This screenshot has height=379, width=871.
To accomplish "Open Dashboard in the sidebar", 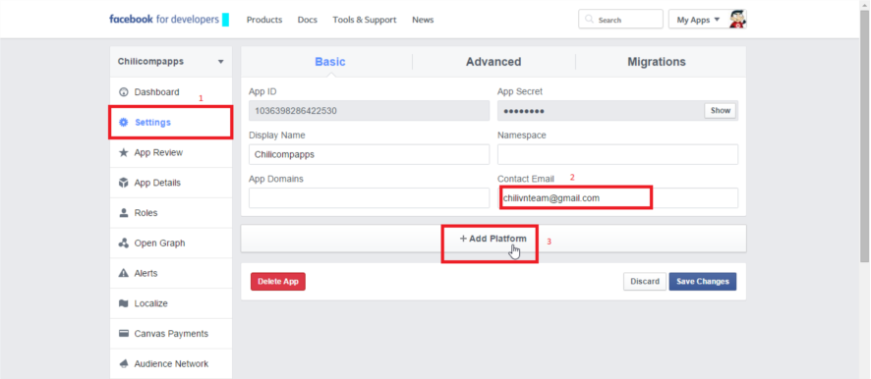I will pyautogui.click(x=171, y=92).
